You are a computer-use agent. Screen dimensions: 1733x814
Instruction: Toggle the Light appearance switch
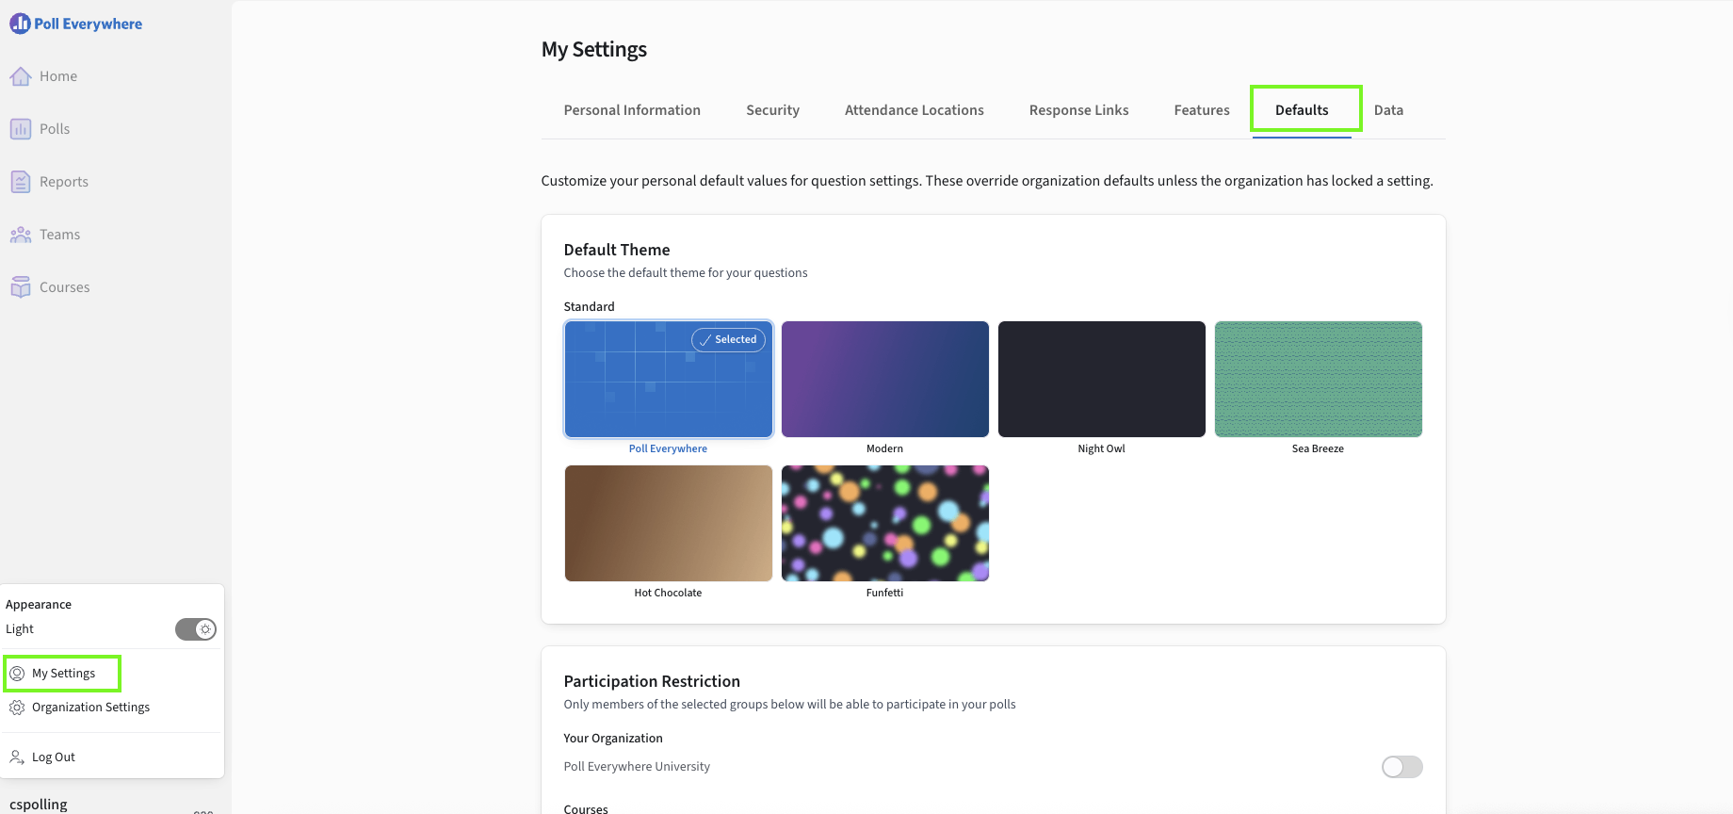pyautogui.click(x=196, y=629)
